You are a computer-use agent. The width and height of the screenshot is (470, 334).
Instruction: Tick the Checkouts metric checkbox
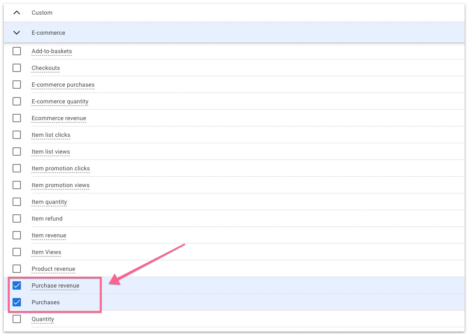pyautogui.click(x=17, y=68)
